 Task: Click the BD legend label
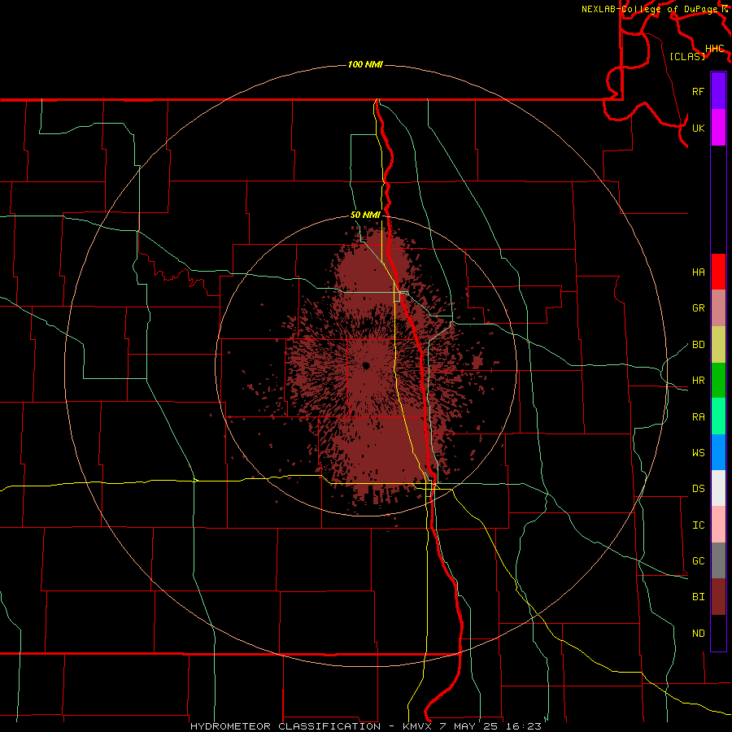tap(698, 345)
